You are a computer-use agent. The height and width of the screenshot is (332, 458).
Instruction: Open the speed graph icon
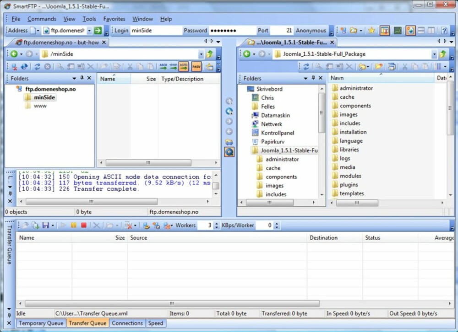(x=397, y=30)
